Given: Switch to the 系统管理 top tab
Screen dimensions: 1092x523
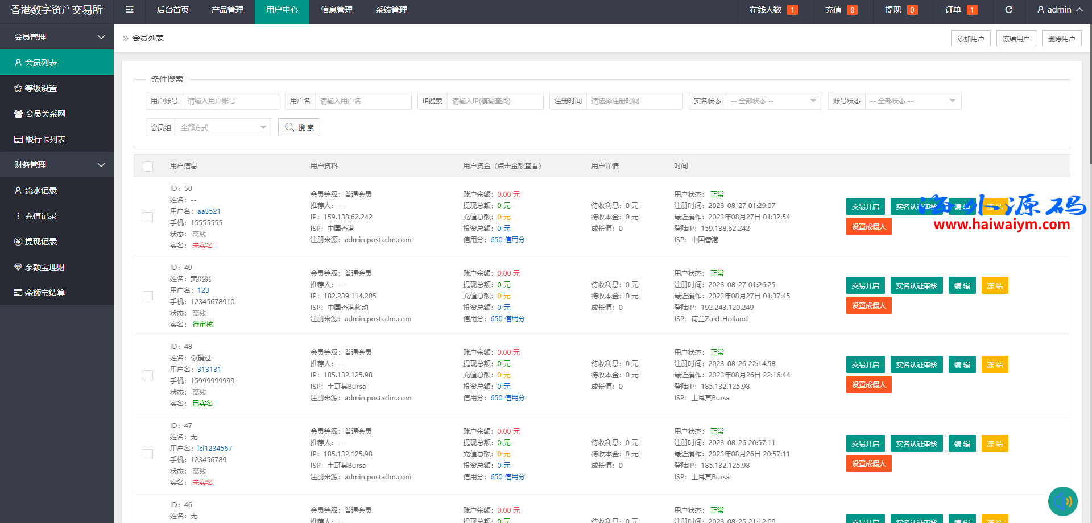Looking at the screenshot, I should [391, 10].
